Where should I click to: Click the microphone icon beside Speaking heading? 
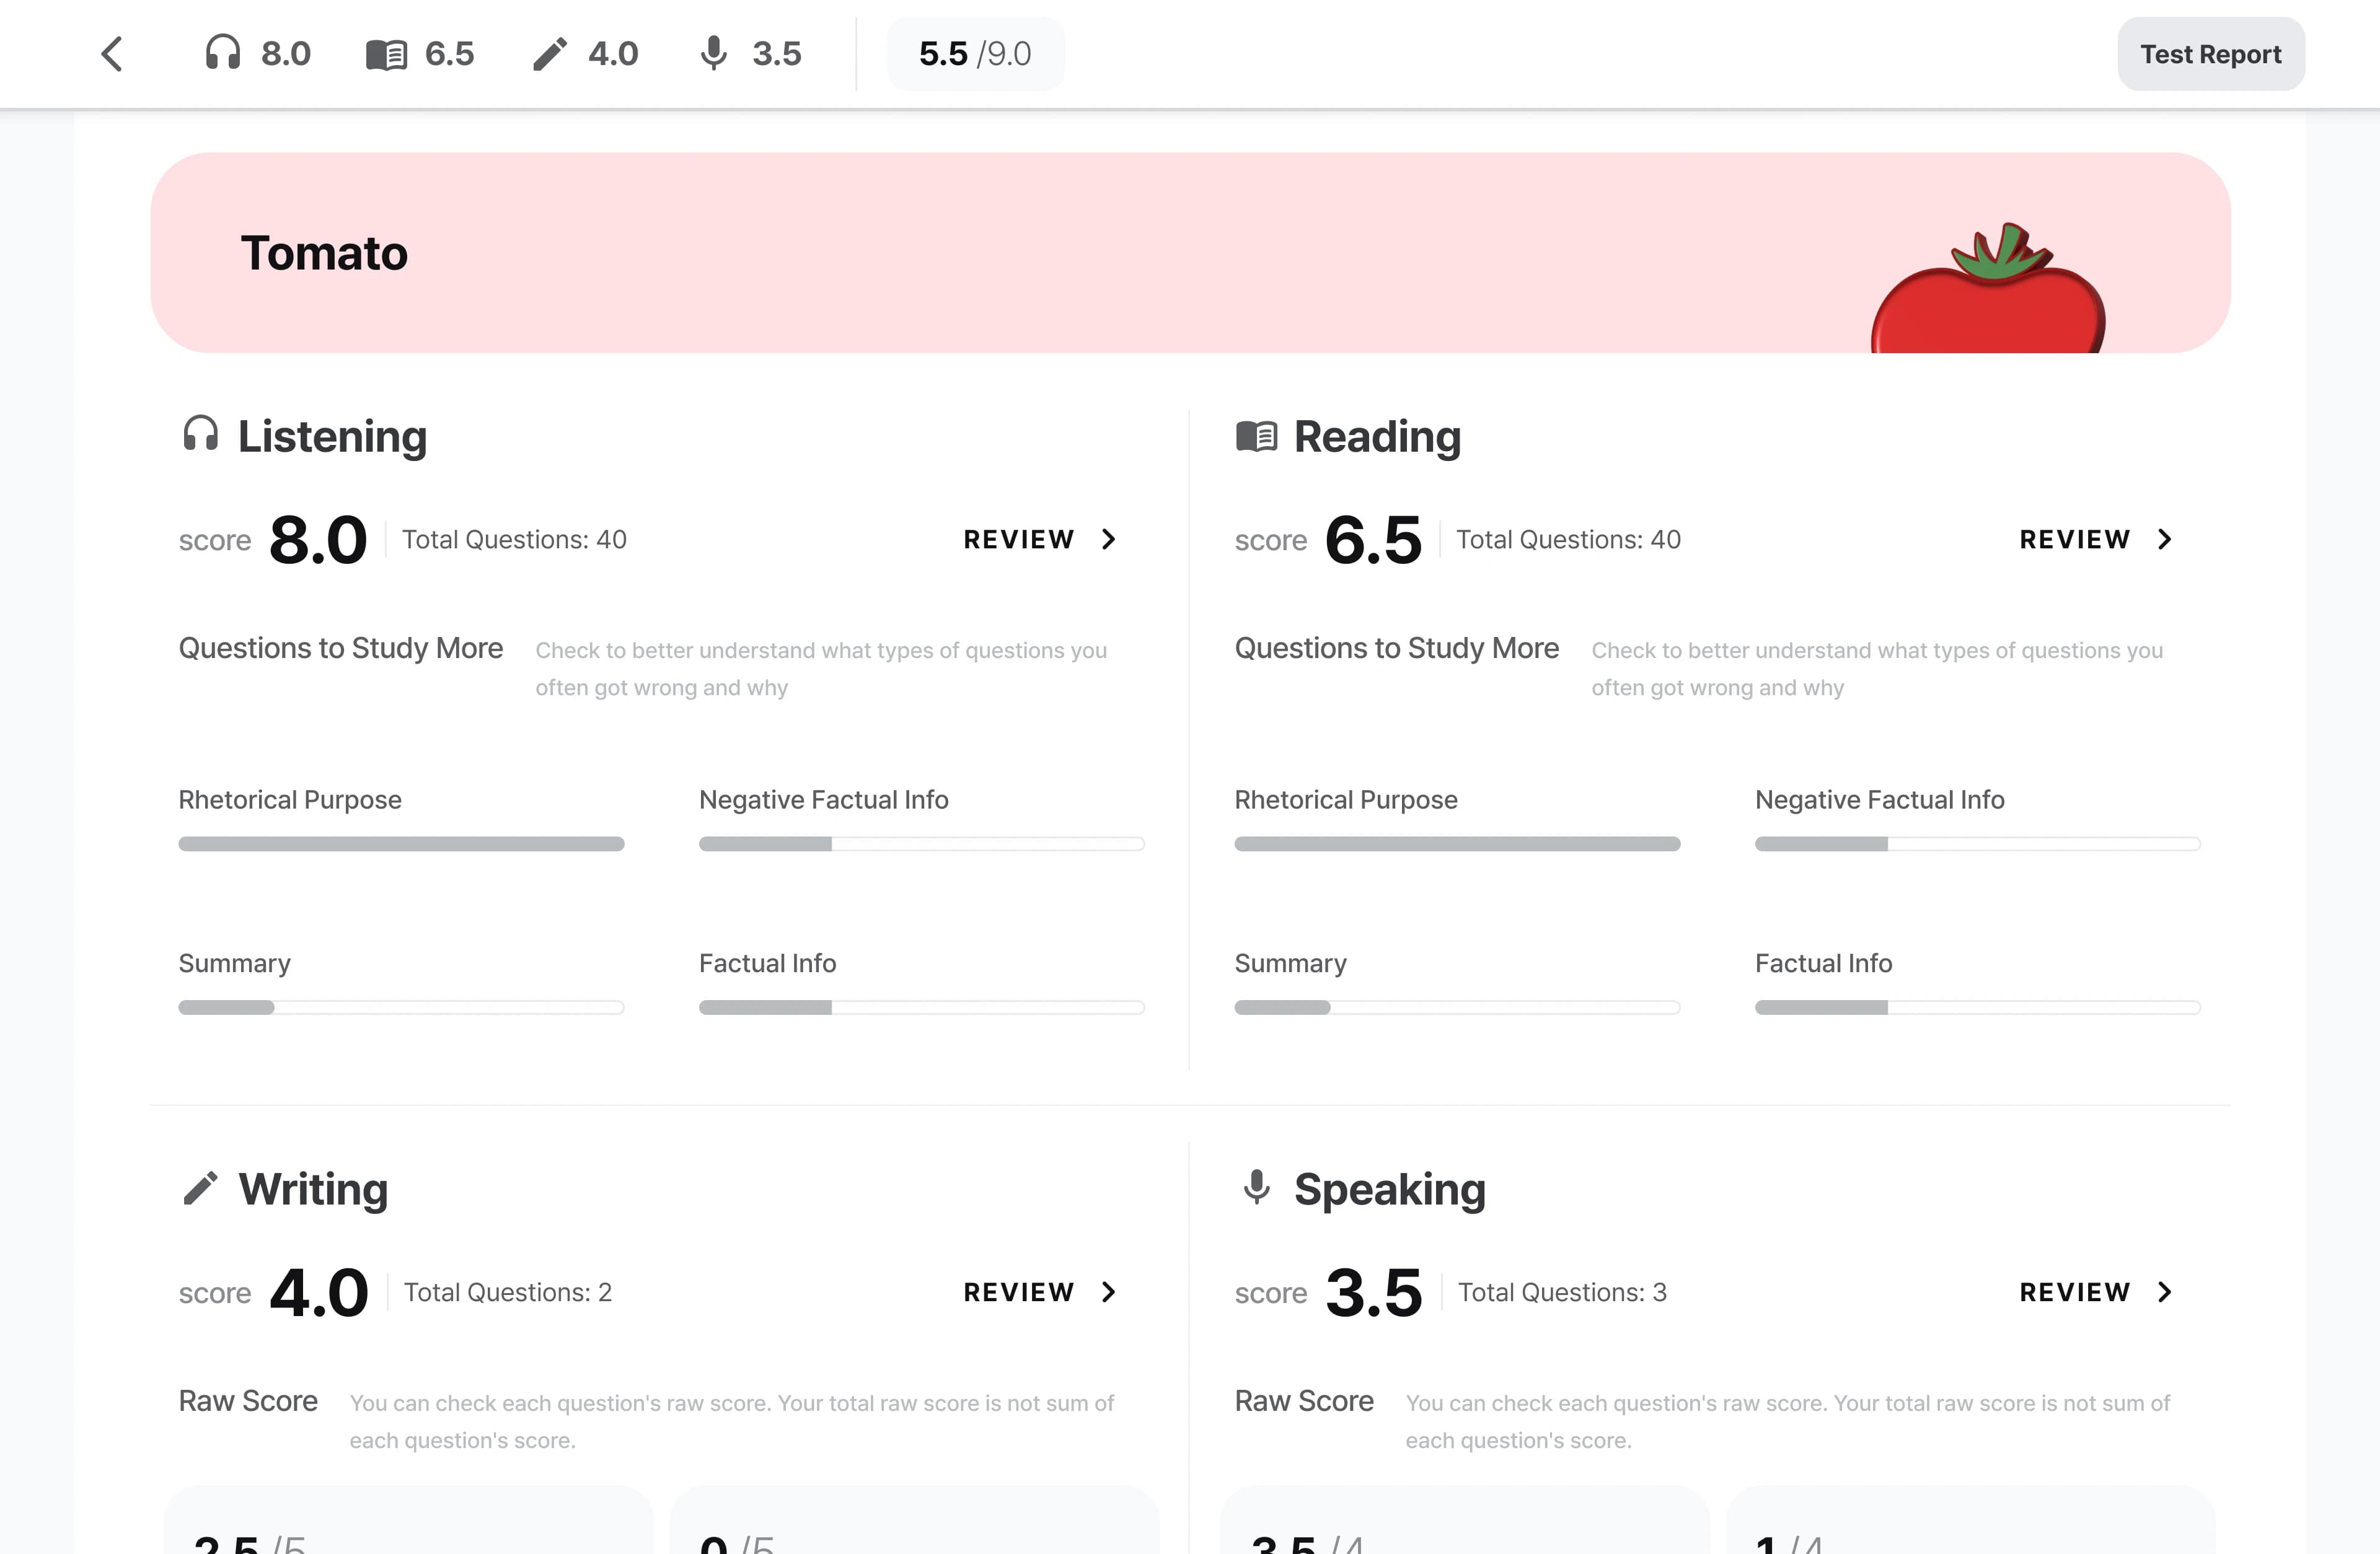click(x=1257, y=1188)
